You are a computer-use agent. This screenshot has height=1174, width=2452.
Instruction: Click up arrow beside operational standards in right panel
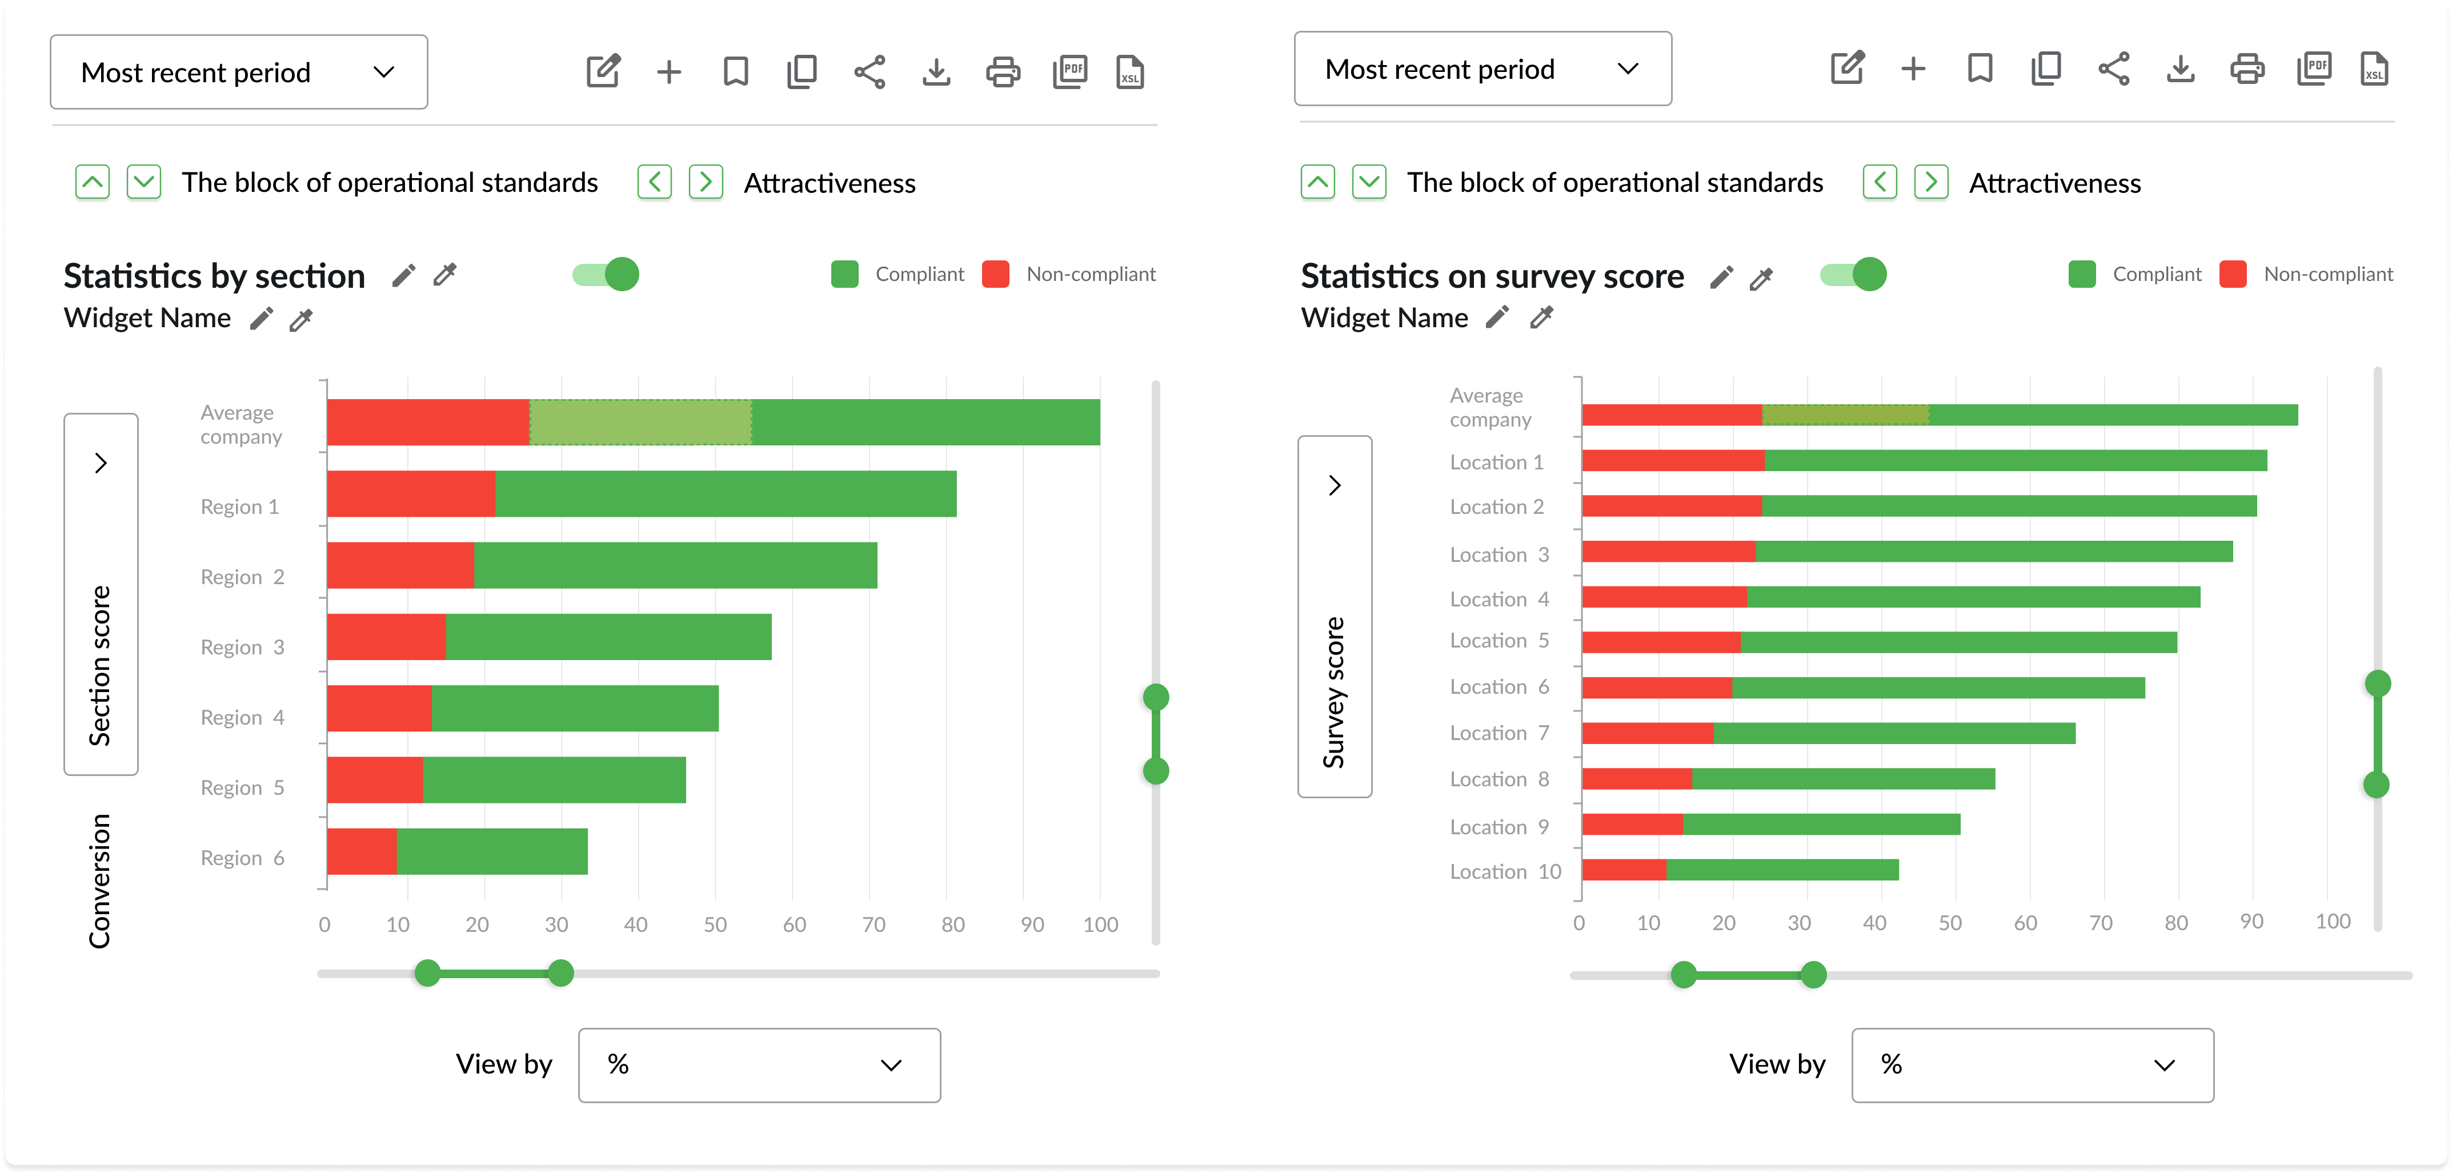1317,182
